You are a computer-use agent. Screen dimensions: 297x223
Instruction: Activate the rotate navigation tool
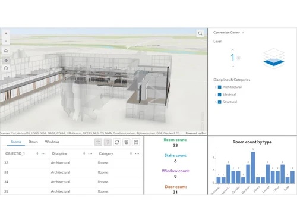6,68
